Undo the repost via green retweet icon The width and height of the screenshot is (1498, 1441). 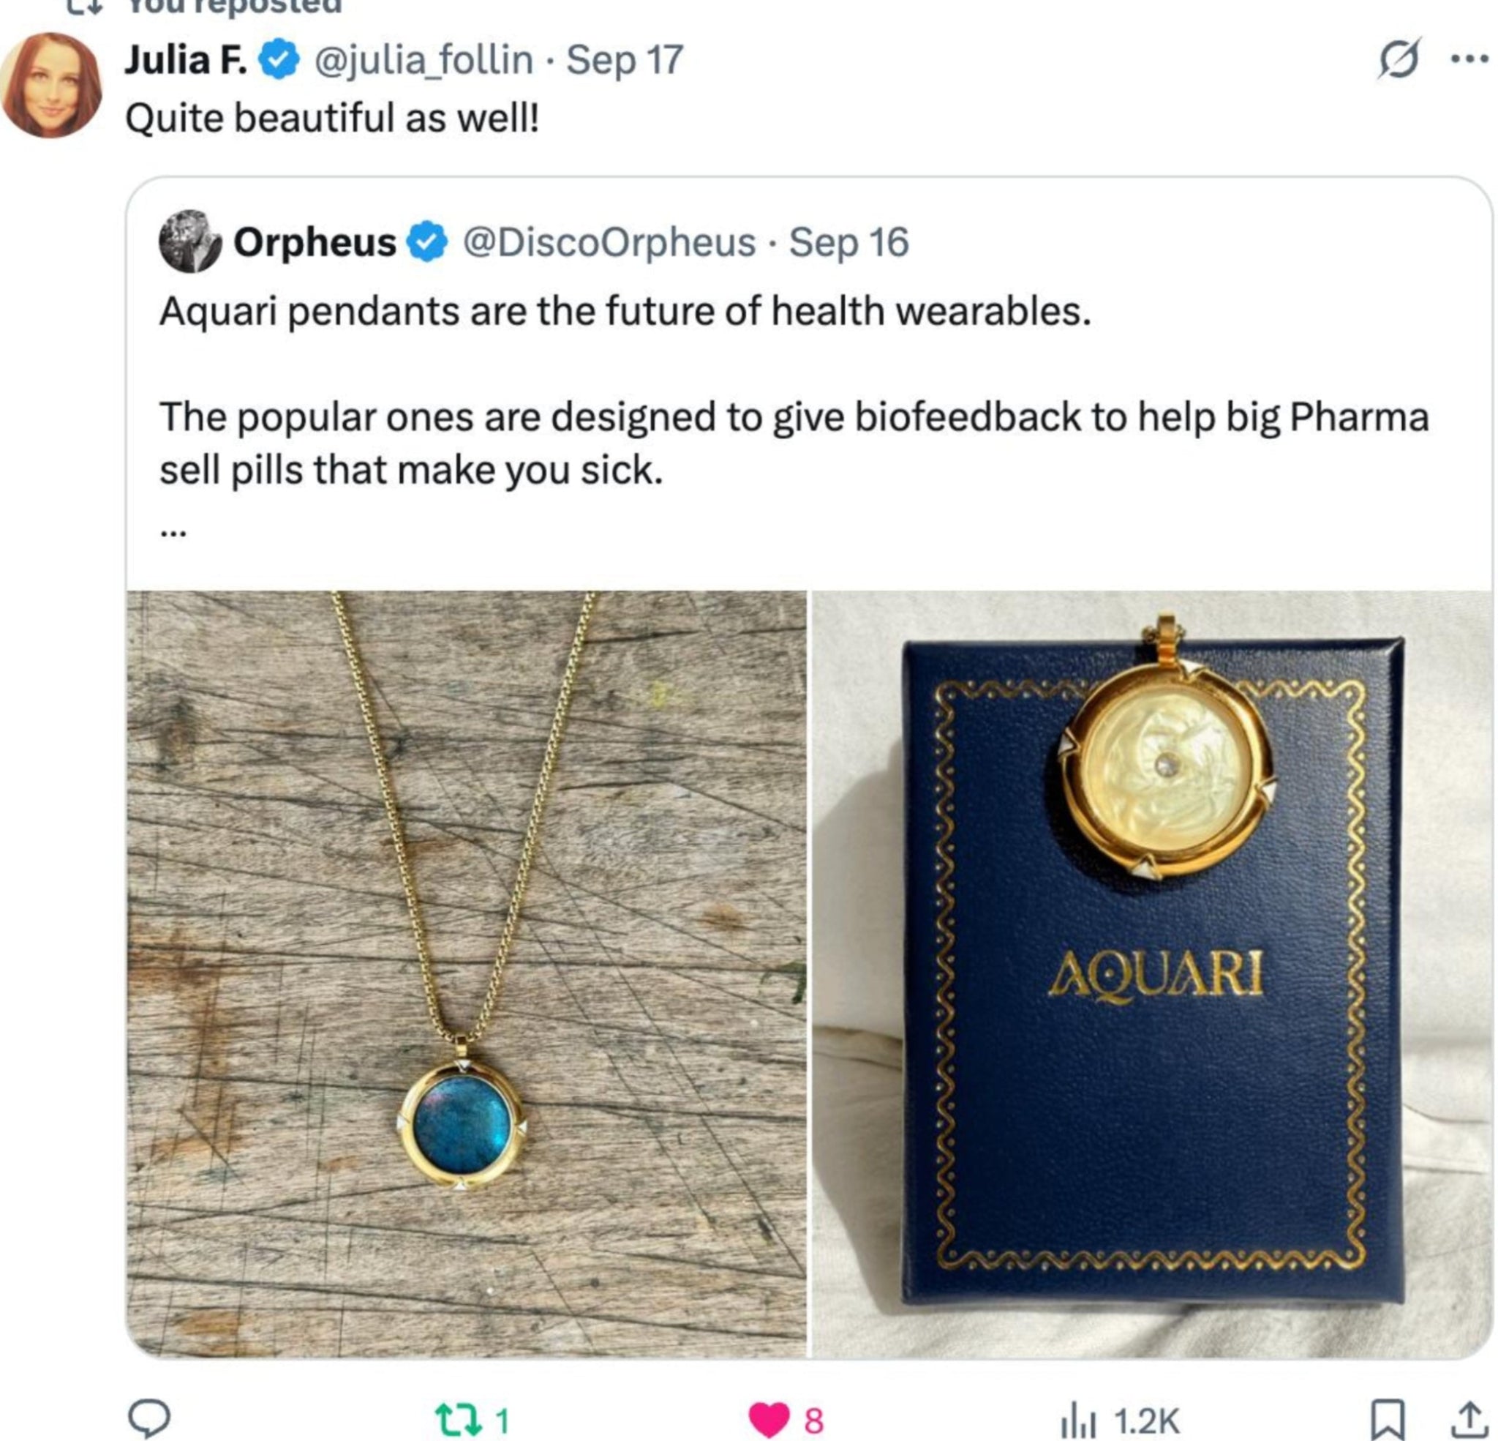[x=459, y=1420]
